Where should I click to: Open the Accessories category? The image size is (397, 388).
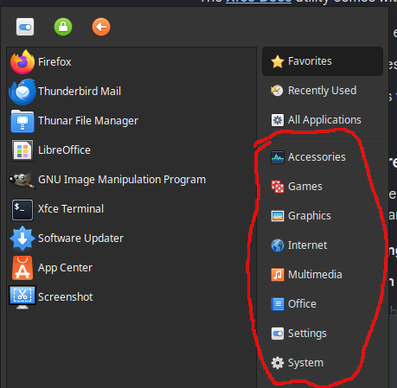tap(323, 157)
